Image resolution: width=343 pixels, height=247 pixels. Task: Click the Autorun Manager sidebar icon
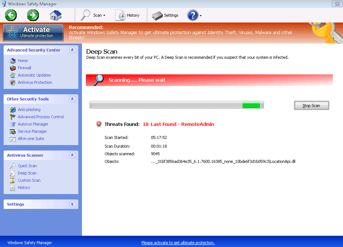(13, 124)
